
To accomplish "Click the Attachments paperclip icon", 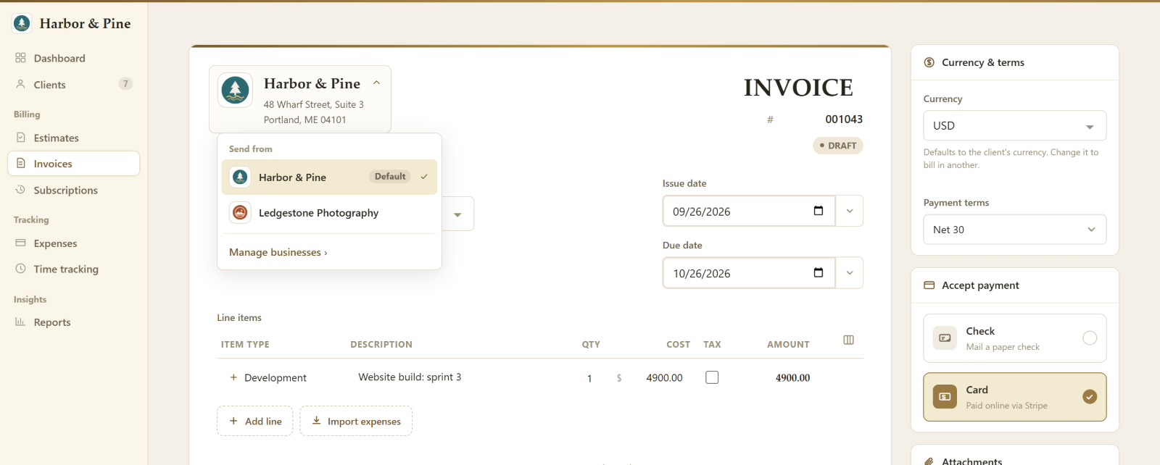I will tap(929, 461).
